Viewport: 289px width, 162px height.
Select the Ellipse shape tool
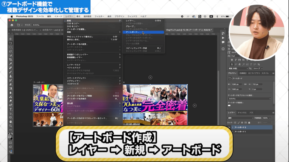[x=10, y=117]
